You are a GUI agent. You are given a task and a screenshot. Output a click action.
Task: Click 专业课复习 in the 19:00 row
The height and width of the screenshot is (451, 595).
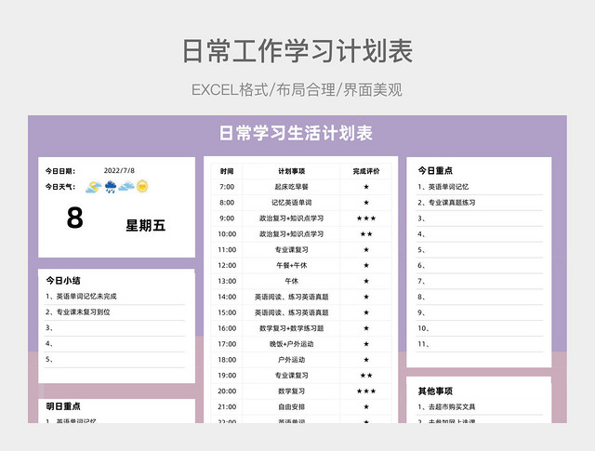click(291, 376)
